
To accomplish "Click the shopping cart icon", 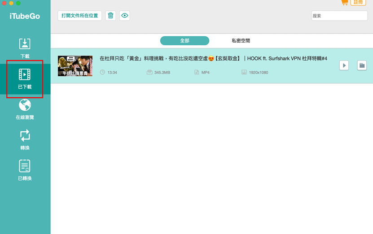I will tap(344, 3).
